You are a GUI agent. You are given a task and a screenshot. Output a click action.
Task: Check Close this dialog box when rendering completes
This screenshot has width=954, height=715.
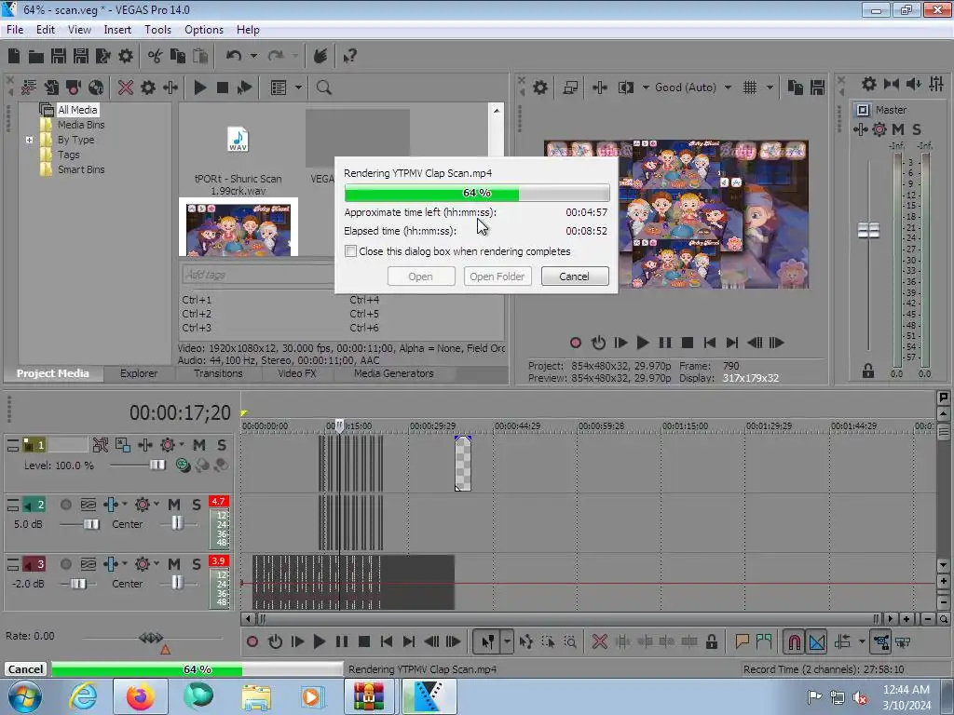click(x=350, y=251)
